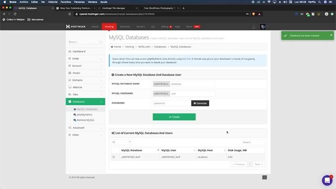The image size is (336, 189).
Task: Open Domains in the Hostinger top navigation
Action: [x=125, y=27]
